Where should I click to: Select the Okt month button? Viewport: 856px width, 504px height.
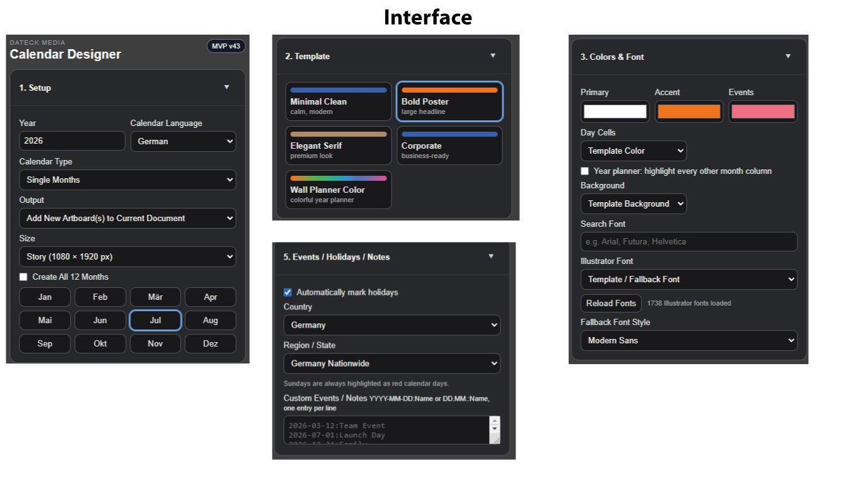(100, 343)
